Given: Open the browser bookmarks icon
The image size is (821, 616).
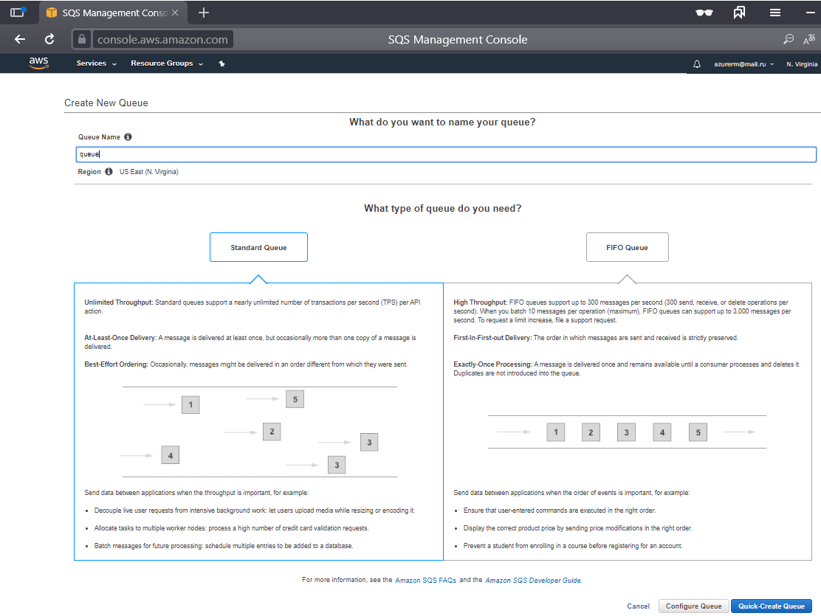Looking at the screenshot, I should coord(739,13).
